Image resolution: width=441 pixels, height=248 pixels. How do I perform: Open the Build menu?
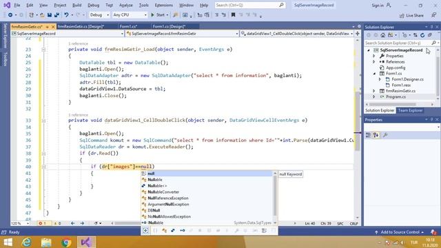(76, 5)
